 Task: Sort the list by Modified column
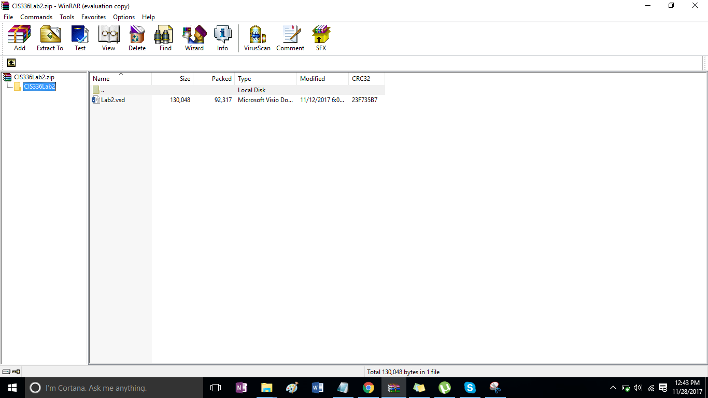coord(323,79)
